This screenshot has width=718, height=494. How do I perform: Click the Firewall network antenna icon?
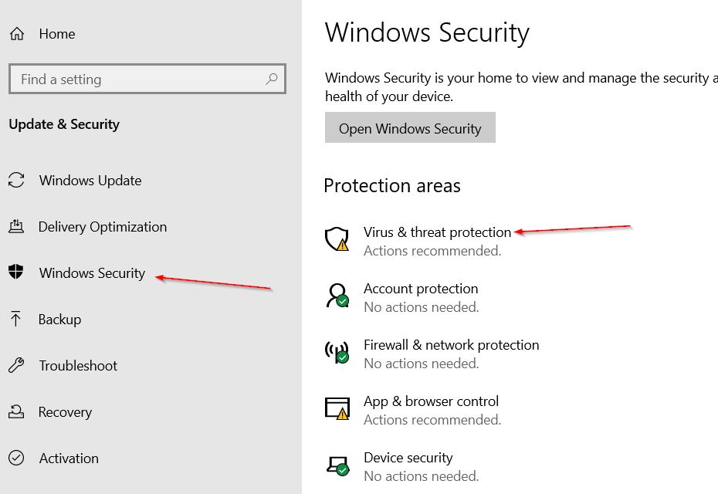coord(337,352)
